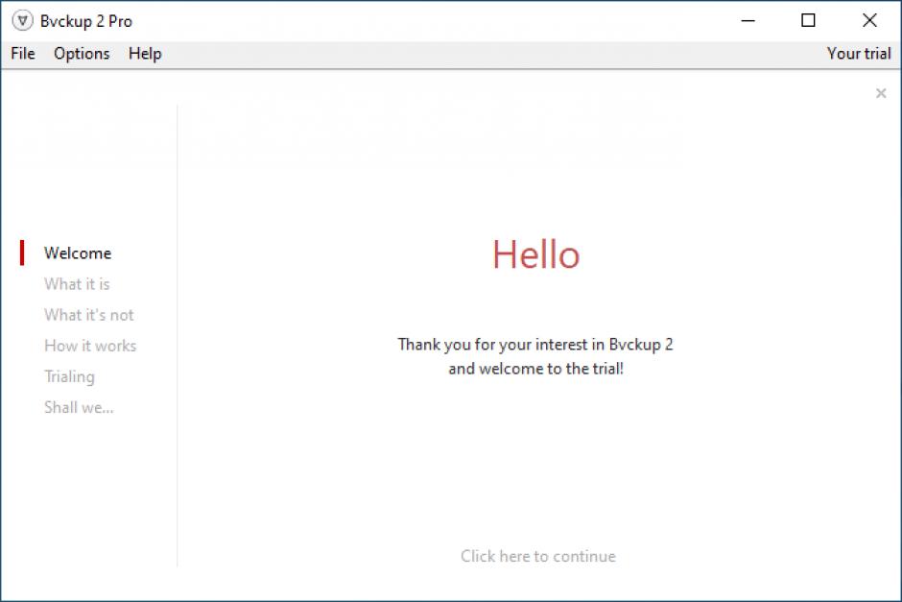Show the "How it works" section
This screenshot has width=902, height=602.
[x=90, y=346]
